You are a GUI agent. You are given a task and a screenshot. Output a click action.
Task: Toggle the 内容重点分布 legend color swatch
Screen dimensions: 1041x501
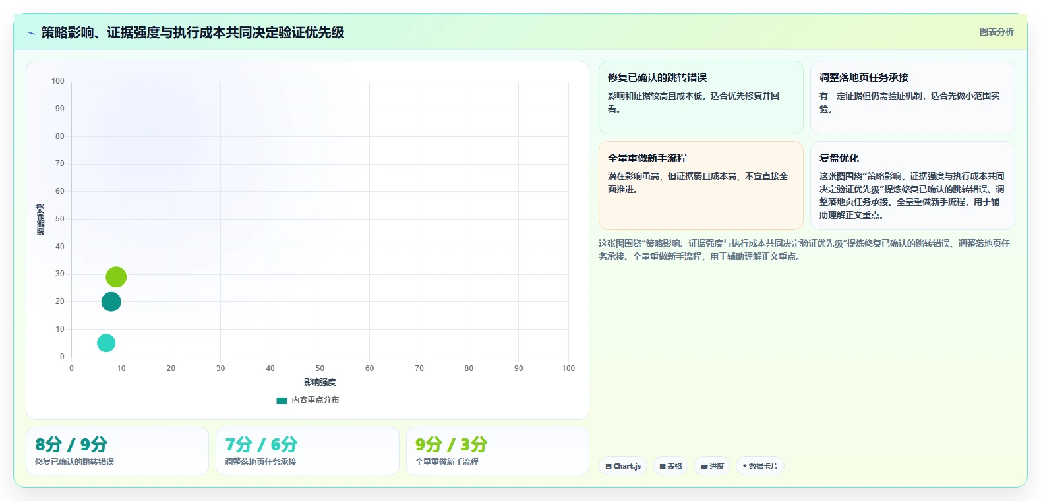click(282, 400)
